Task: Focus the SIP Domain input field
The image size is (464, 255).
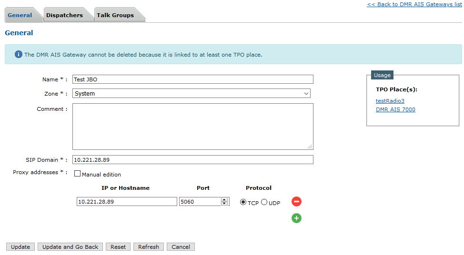Action: (x=192, y=159)
